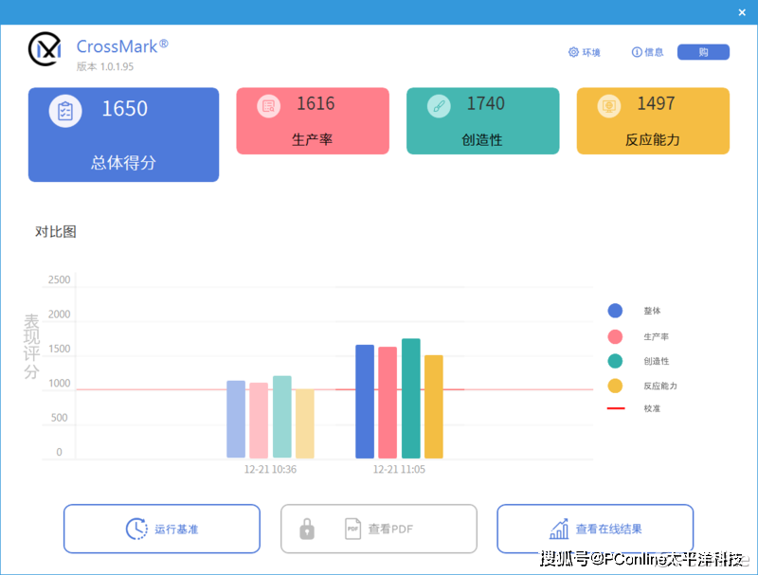Select the 12-21 10:36 run label

click(x=270, y=469)
